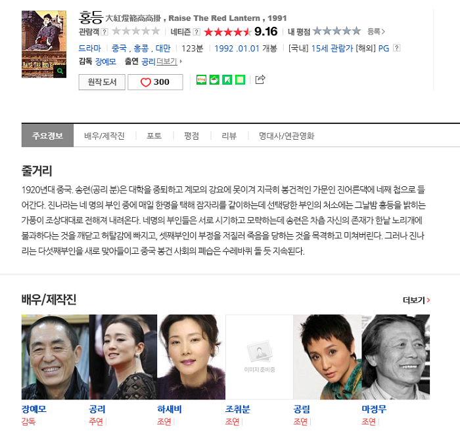
Task: Switch to the 포토 tab
Action: [154, 136]
